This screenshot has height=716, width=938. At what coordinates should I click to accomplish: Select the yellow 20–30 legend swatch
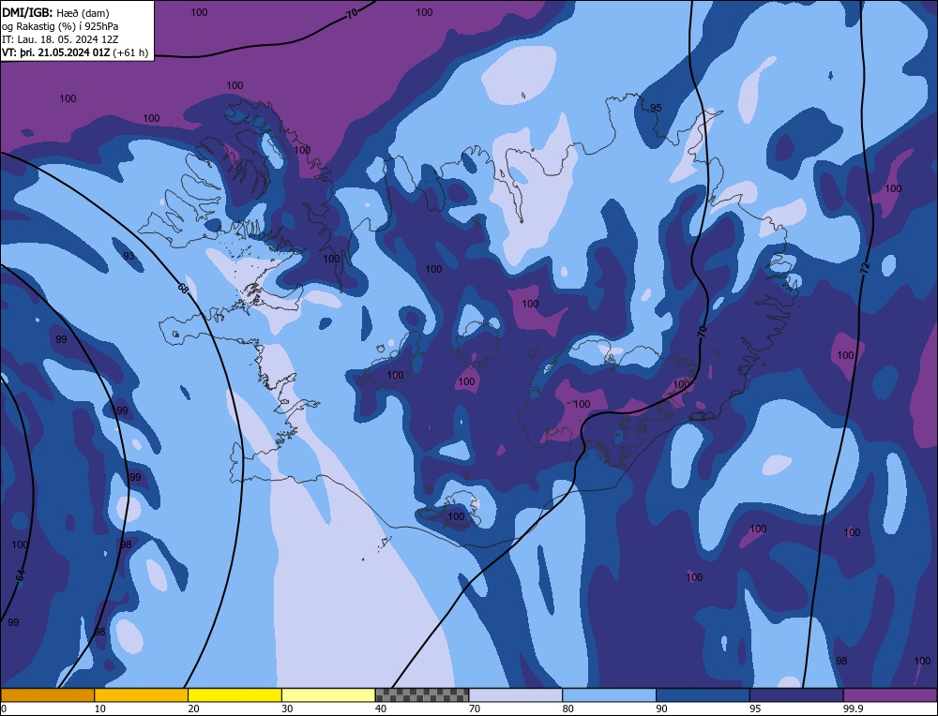pos(234,695)
